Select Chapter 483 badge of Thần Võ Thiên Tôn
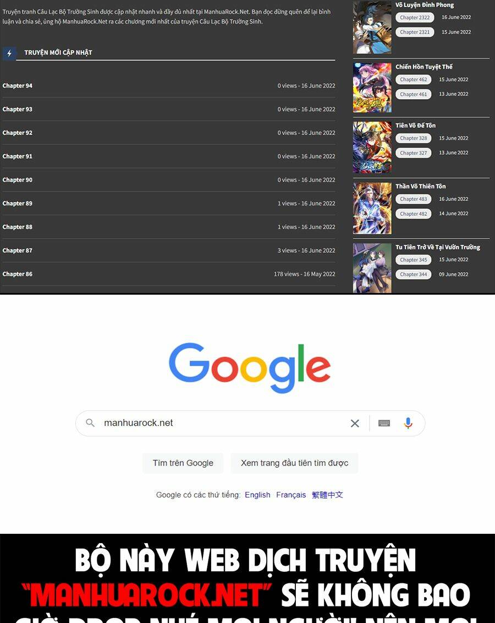The height and width of the screenshot is (623, 495). [x=413, y=199]
